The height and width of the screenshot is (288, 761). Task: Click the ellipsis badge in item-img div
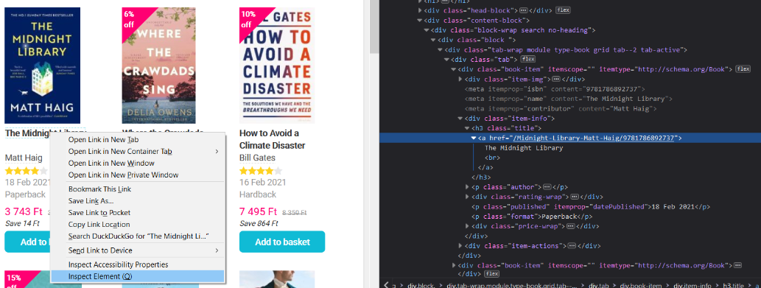pos(556,79)
